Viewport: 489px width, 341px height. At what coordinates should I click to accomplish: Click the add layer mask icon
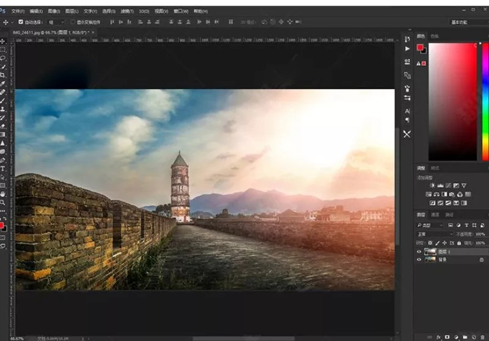click(x=447, y=336)
